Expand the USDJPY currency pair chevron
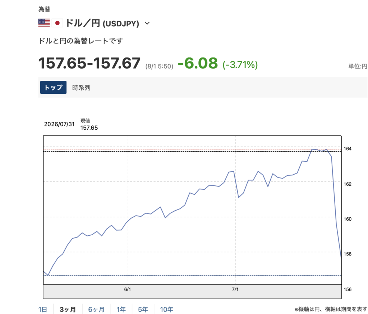368x314 pixels. pos(147,23)
